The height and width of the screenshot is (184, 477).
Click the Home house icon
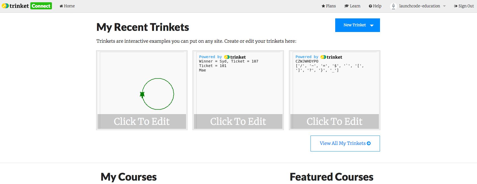(61, 6)
